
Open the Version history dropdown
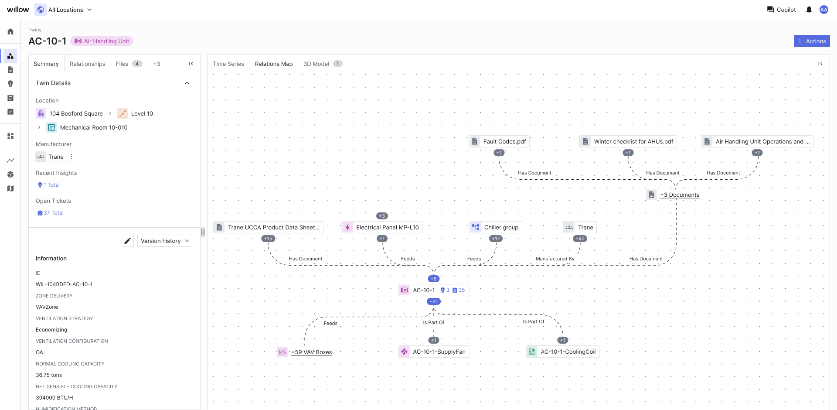165,241
